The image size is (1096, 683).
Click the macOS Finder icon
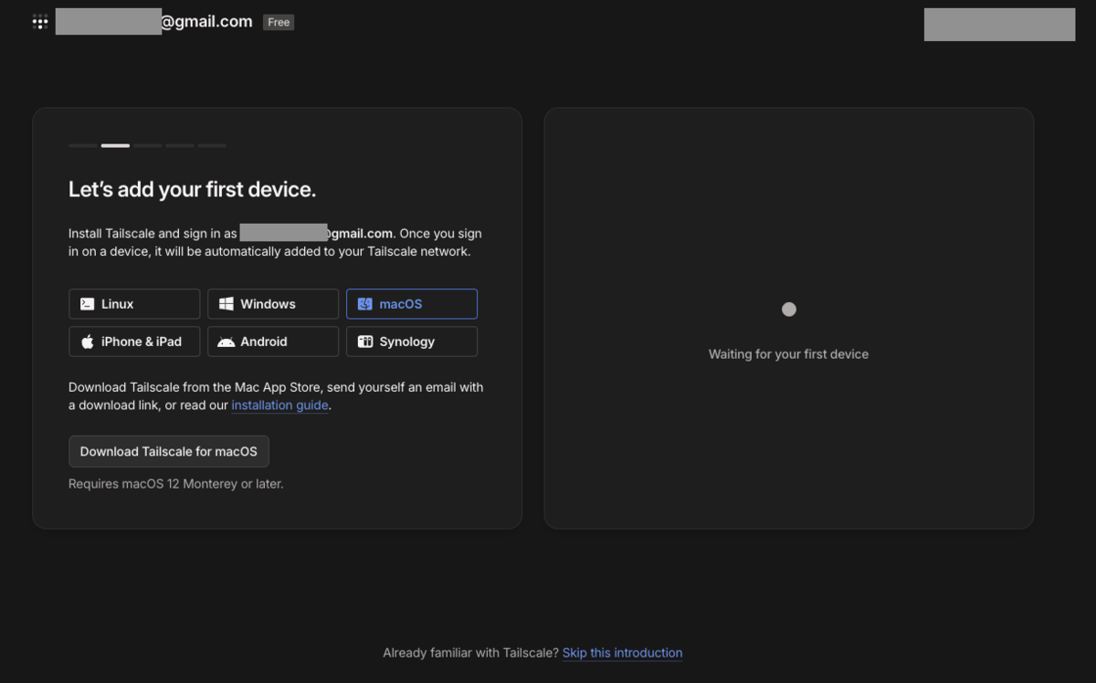pos(365,304)
